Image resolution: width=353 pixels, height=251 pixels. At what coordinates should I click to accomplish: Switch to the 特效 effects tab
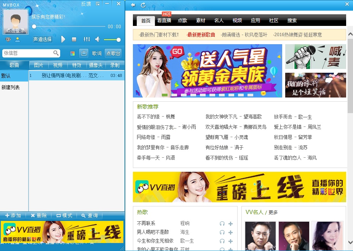(x=77, y=65)
